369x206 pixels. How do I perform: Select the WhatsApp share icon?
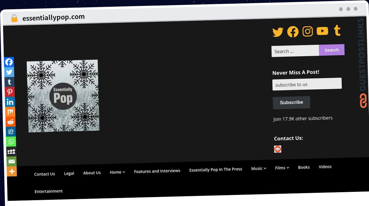(x=11, y=141)
